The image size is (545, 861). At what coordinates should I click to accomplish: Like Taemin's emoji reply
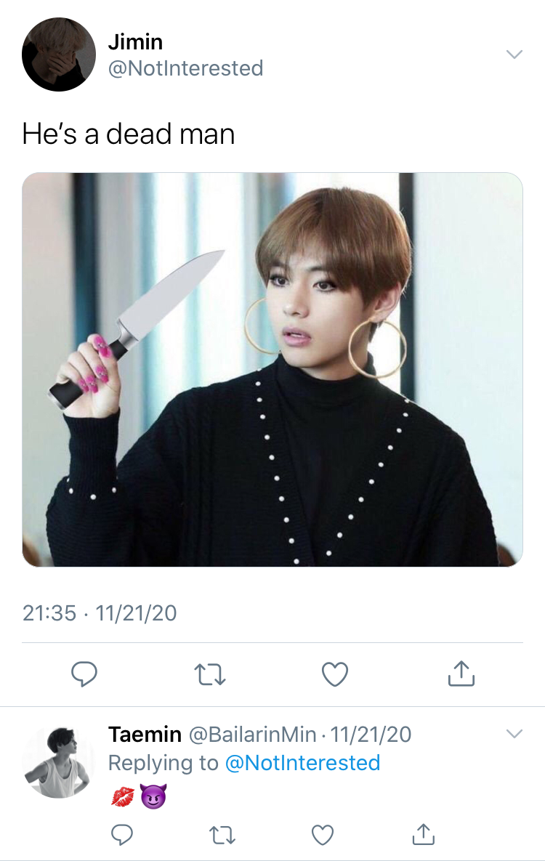click(323, 835)
